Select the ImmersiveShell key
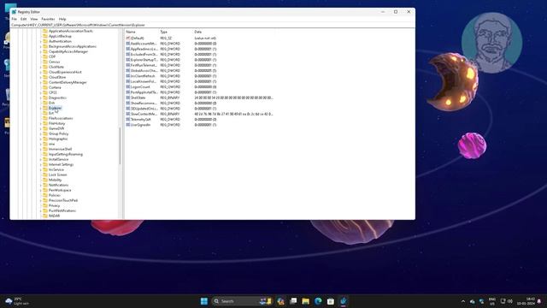Viewport: 547px width, 308px height. (61, 149)
